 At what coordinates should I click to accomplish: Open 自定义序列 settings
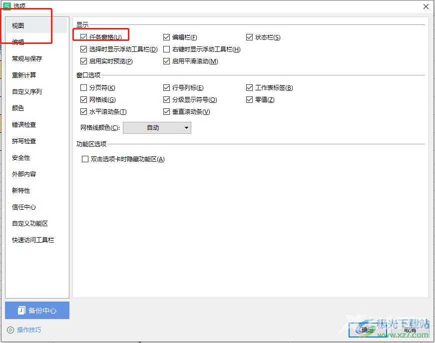point(36,91)
